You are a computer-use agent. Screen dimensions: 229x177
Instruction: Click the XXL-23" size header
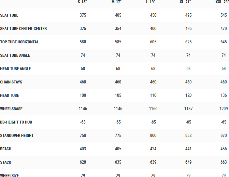pyautogui.click(x=222, y=2)
